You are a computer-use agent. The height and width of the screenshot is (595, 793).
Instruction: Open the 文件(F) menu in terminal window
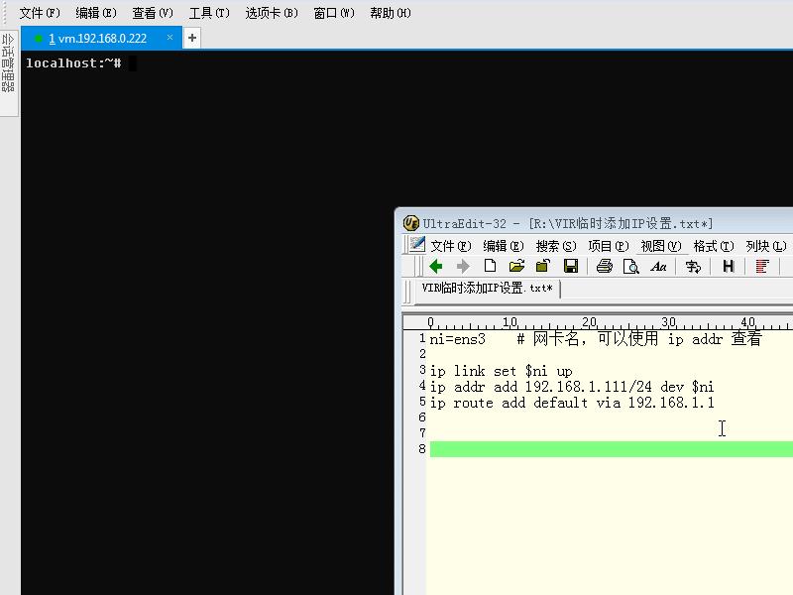[40, 13]
